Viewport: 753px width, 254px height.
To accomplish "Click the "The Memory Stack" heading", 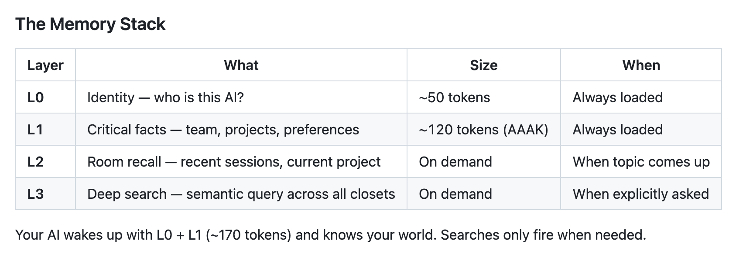I will point(90,24).
